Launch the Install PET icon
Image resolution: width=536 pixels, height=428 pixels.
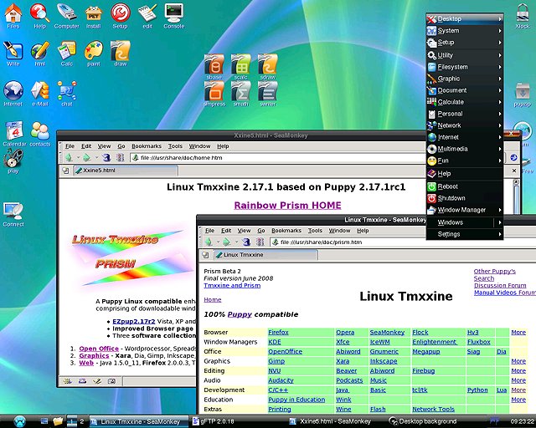pyautogui.click(x=93, y=14)
